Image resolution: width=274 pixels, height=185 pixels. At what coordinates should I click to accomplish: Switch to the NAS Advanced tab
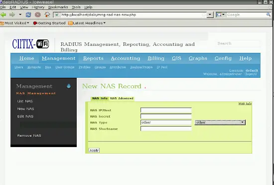[122, 98]
